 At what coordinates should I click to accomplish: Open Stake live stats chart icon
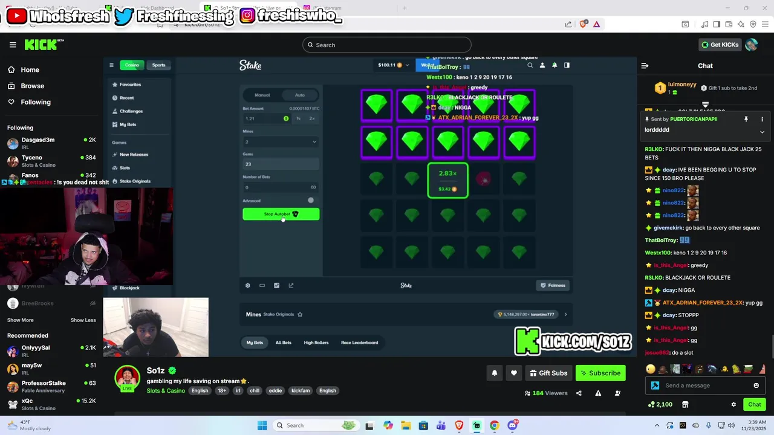(x=276, y=285)
